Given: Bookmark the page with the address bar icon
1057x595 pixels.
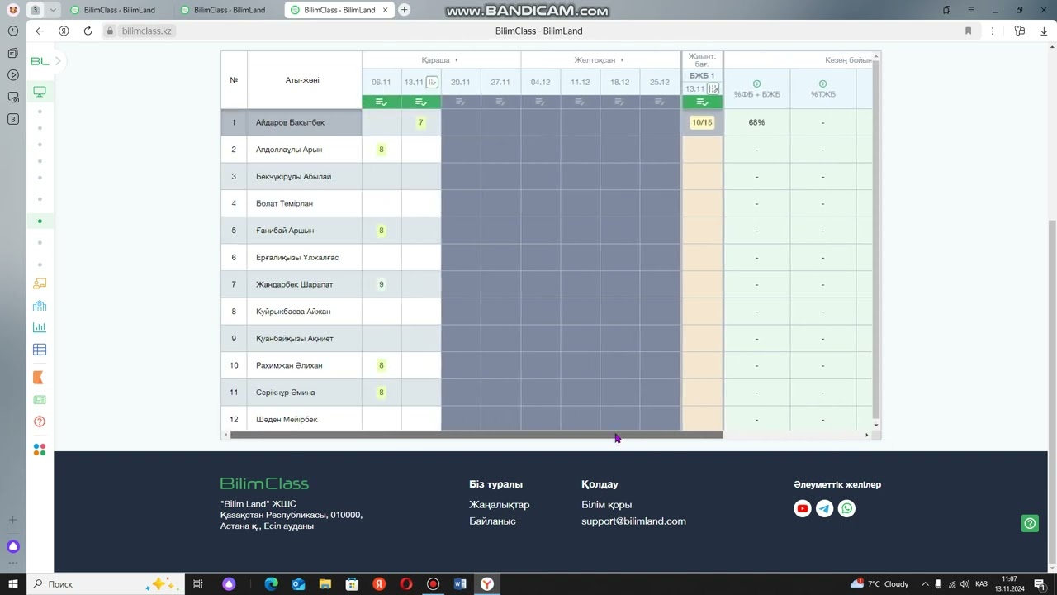Looking at the screenshot, I should [x=968, y=31].
